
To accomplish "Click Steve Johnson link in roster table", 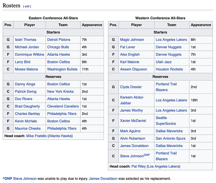I will [132, 156].
